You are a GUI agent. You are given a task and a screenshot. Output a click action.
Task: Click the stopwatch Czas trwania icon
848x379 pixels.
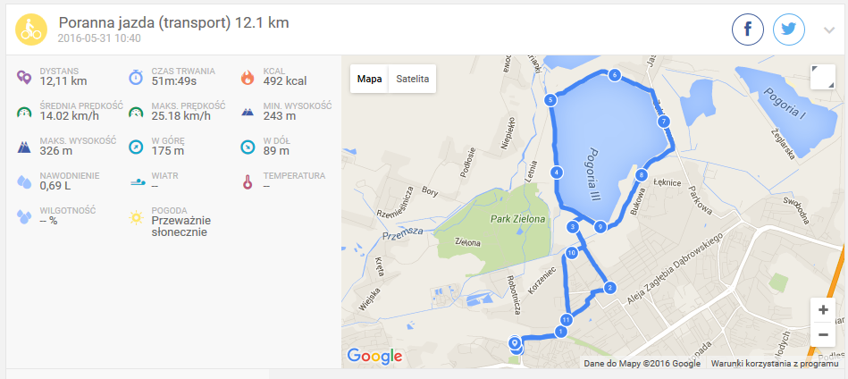[136, 77]
